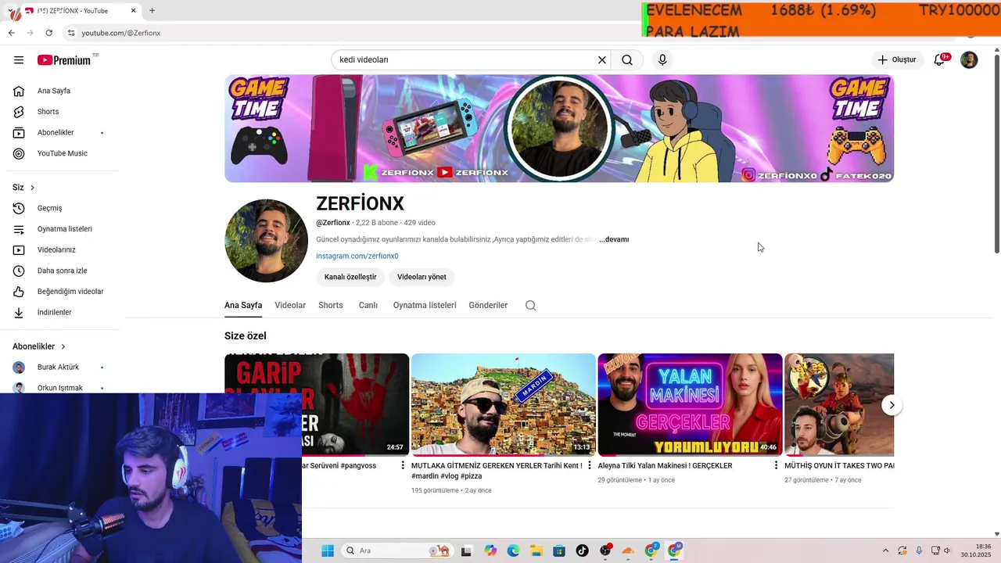Go back with the browser back arrow

[x=11, y=33]
